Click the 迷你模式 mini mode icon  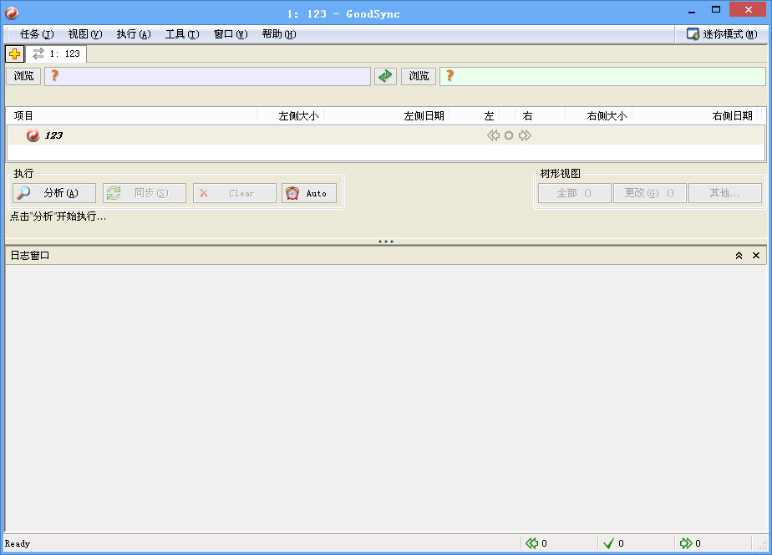point(693,34)
